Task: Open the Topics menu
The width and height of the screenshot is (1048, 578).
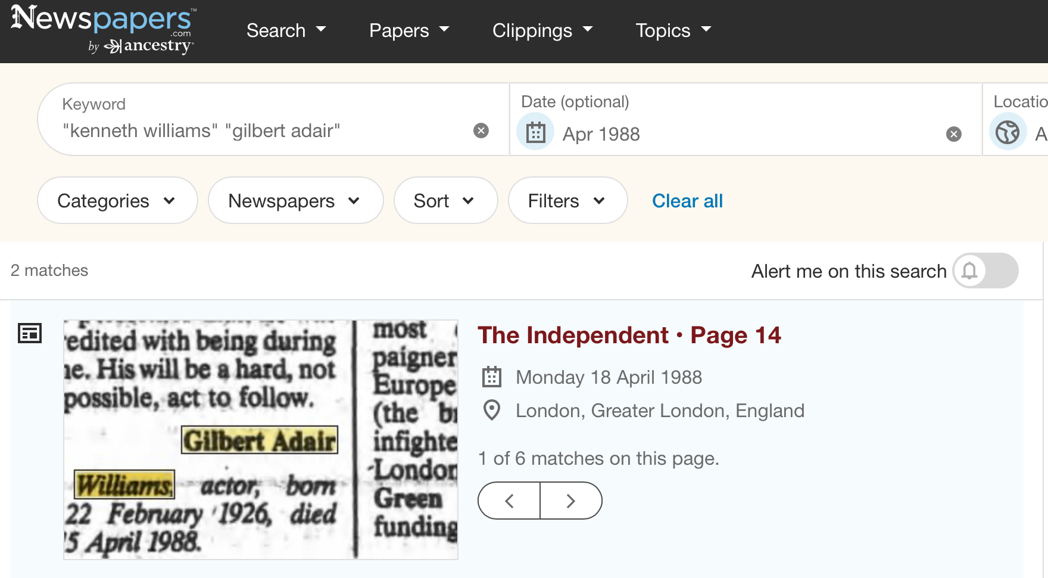Action: pos(673,30)
